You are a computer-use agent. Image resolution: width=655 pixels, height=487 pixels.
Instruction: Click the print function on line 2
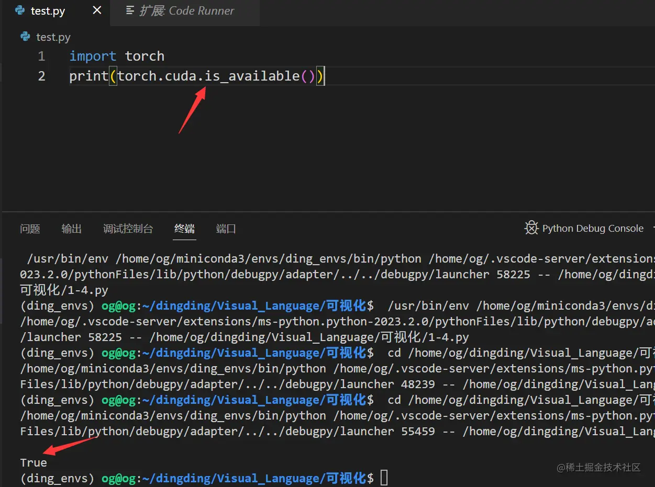88,76
